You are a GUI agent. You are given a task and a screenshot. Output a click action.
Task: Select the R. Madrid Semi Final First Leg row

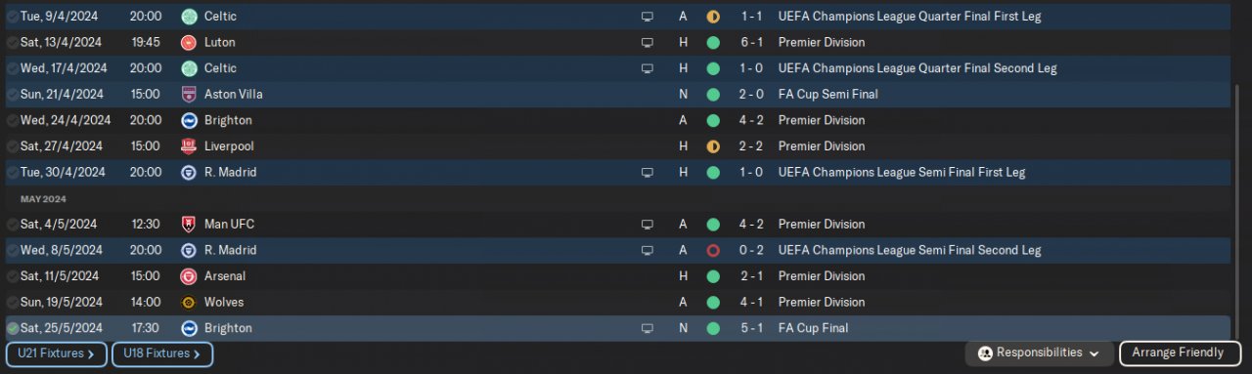(x=618, y=173)
